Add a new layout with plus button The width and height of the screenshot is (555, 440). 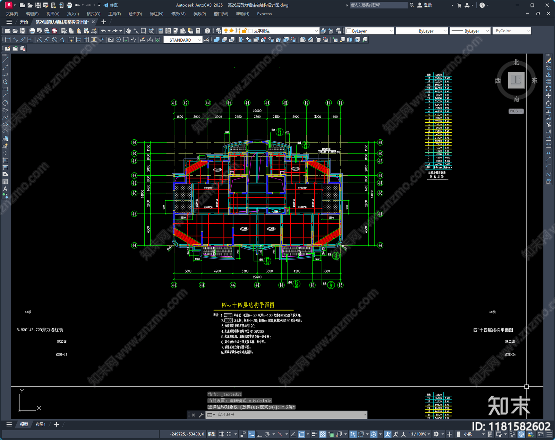[x=57, y=424]
